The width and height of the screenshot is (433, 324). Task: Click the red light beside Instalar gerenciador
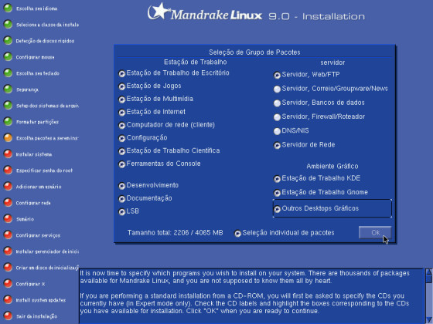[x=8, y=251]
